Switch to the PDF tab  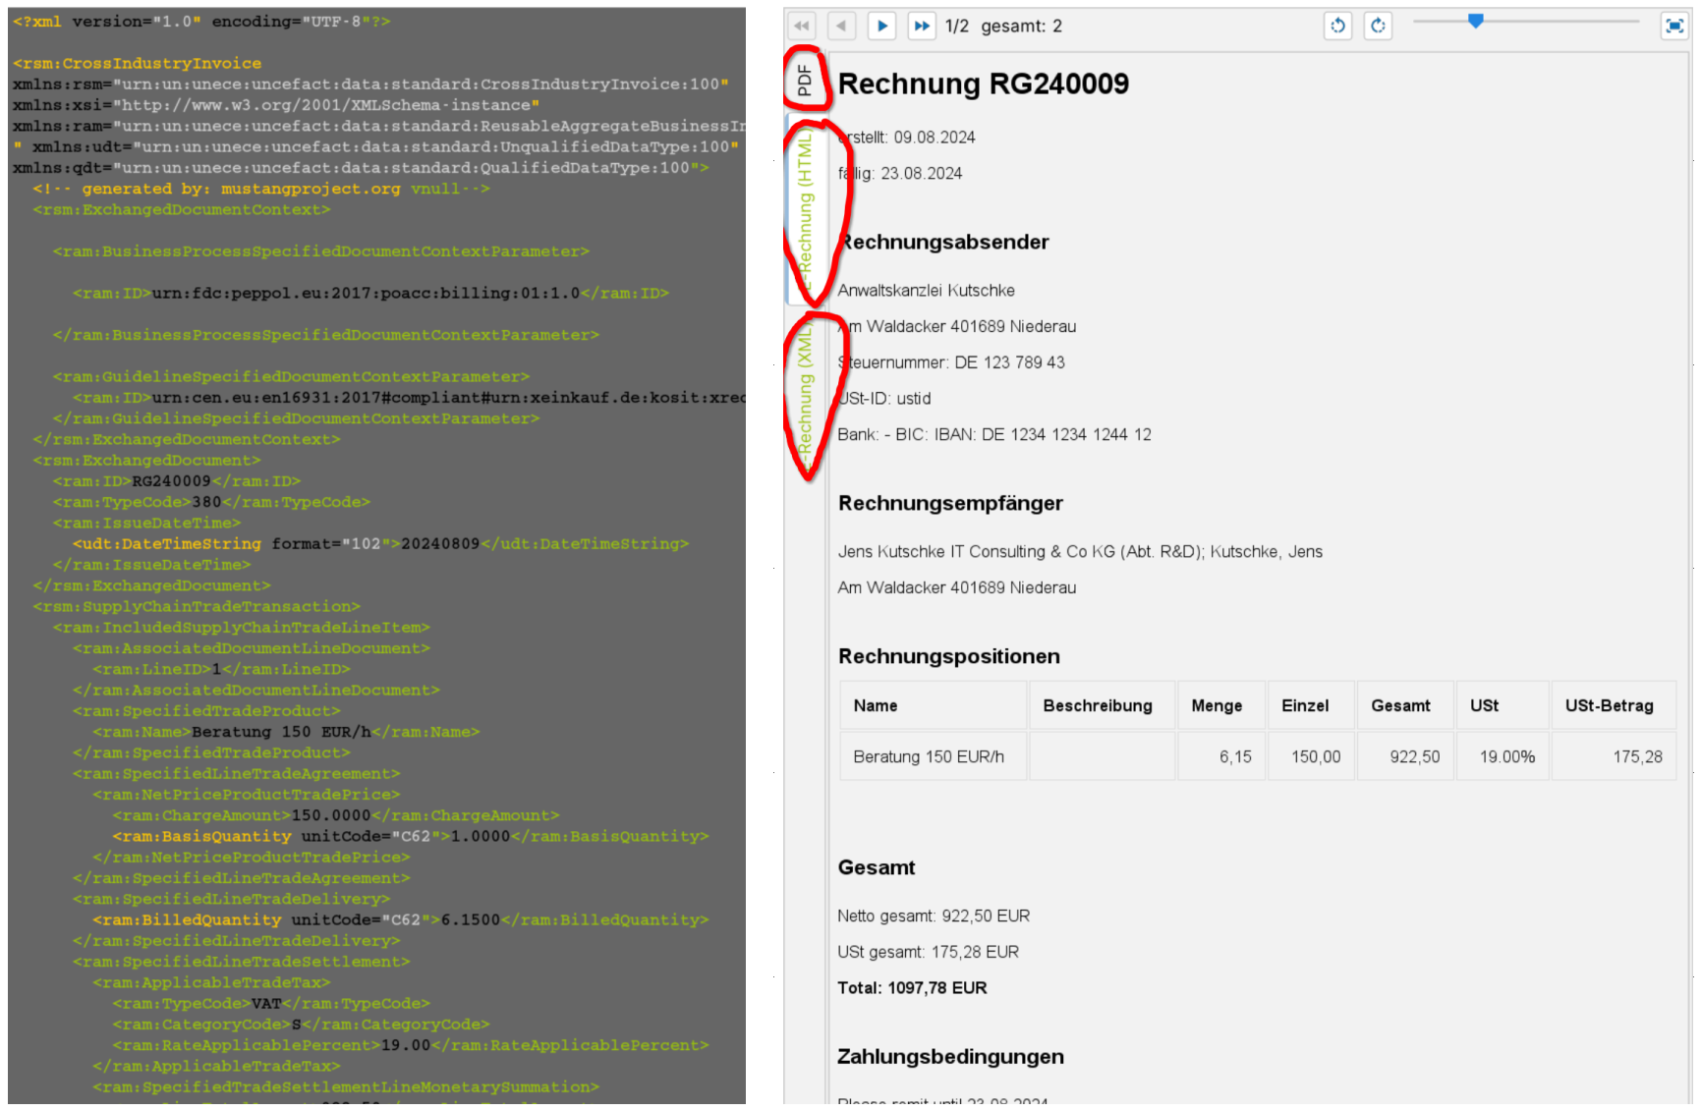[805, 80]
